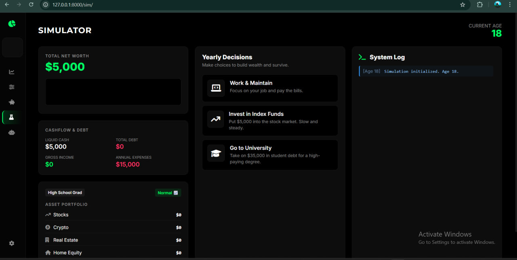Click the graduation cap University icon
This screenshot has width=517, height=260.
click(216, 153)
